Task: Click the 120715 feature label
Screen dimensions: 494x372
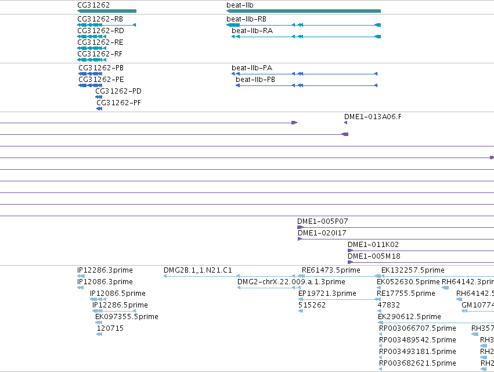Action: [x=110, y=328]
